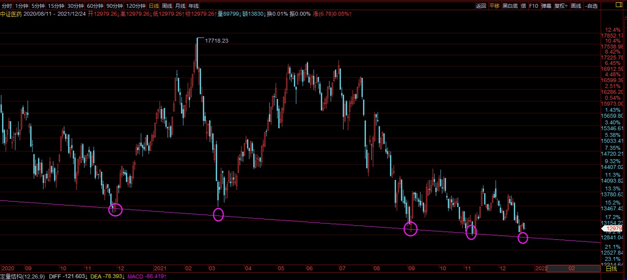Click the 量89799 volume readout

tap(229, 14)
